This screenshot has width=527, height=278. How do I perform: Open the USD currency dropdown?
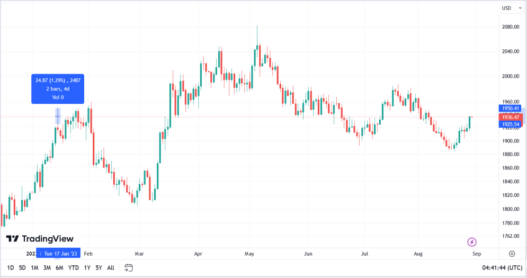509,8
